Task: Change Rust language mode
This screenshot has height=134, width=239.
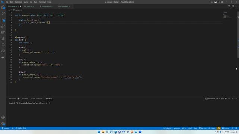Action: [x=195, y=128]
